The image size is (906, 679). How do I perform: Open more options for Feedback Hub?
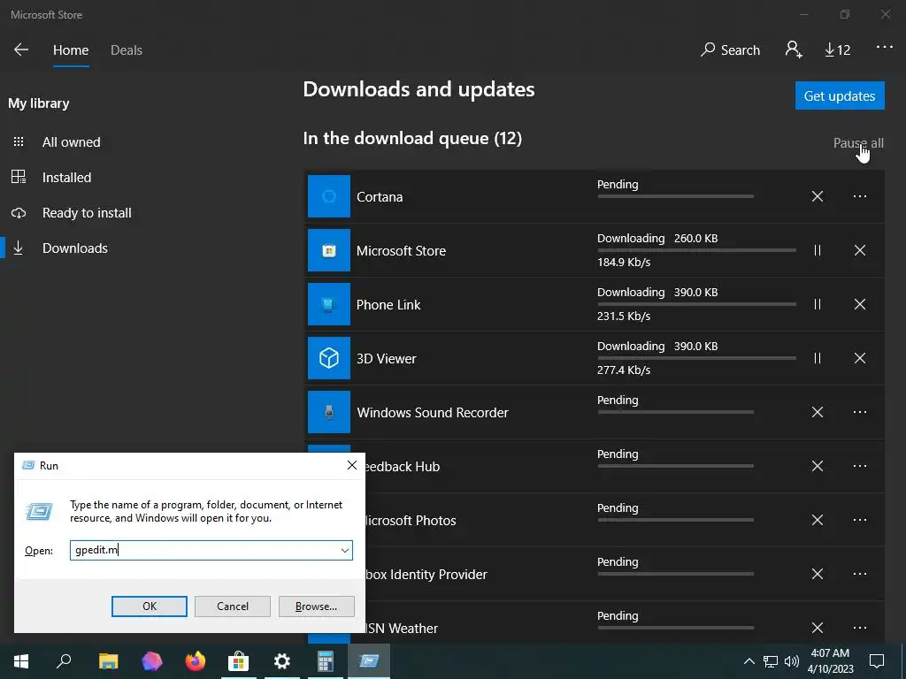[x=860, y=466]
